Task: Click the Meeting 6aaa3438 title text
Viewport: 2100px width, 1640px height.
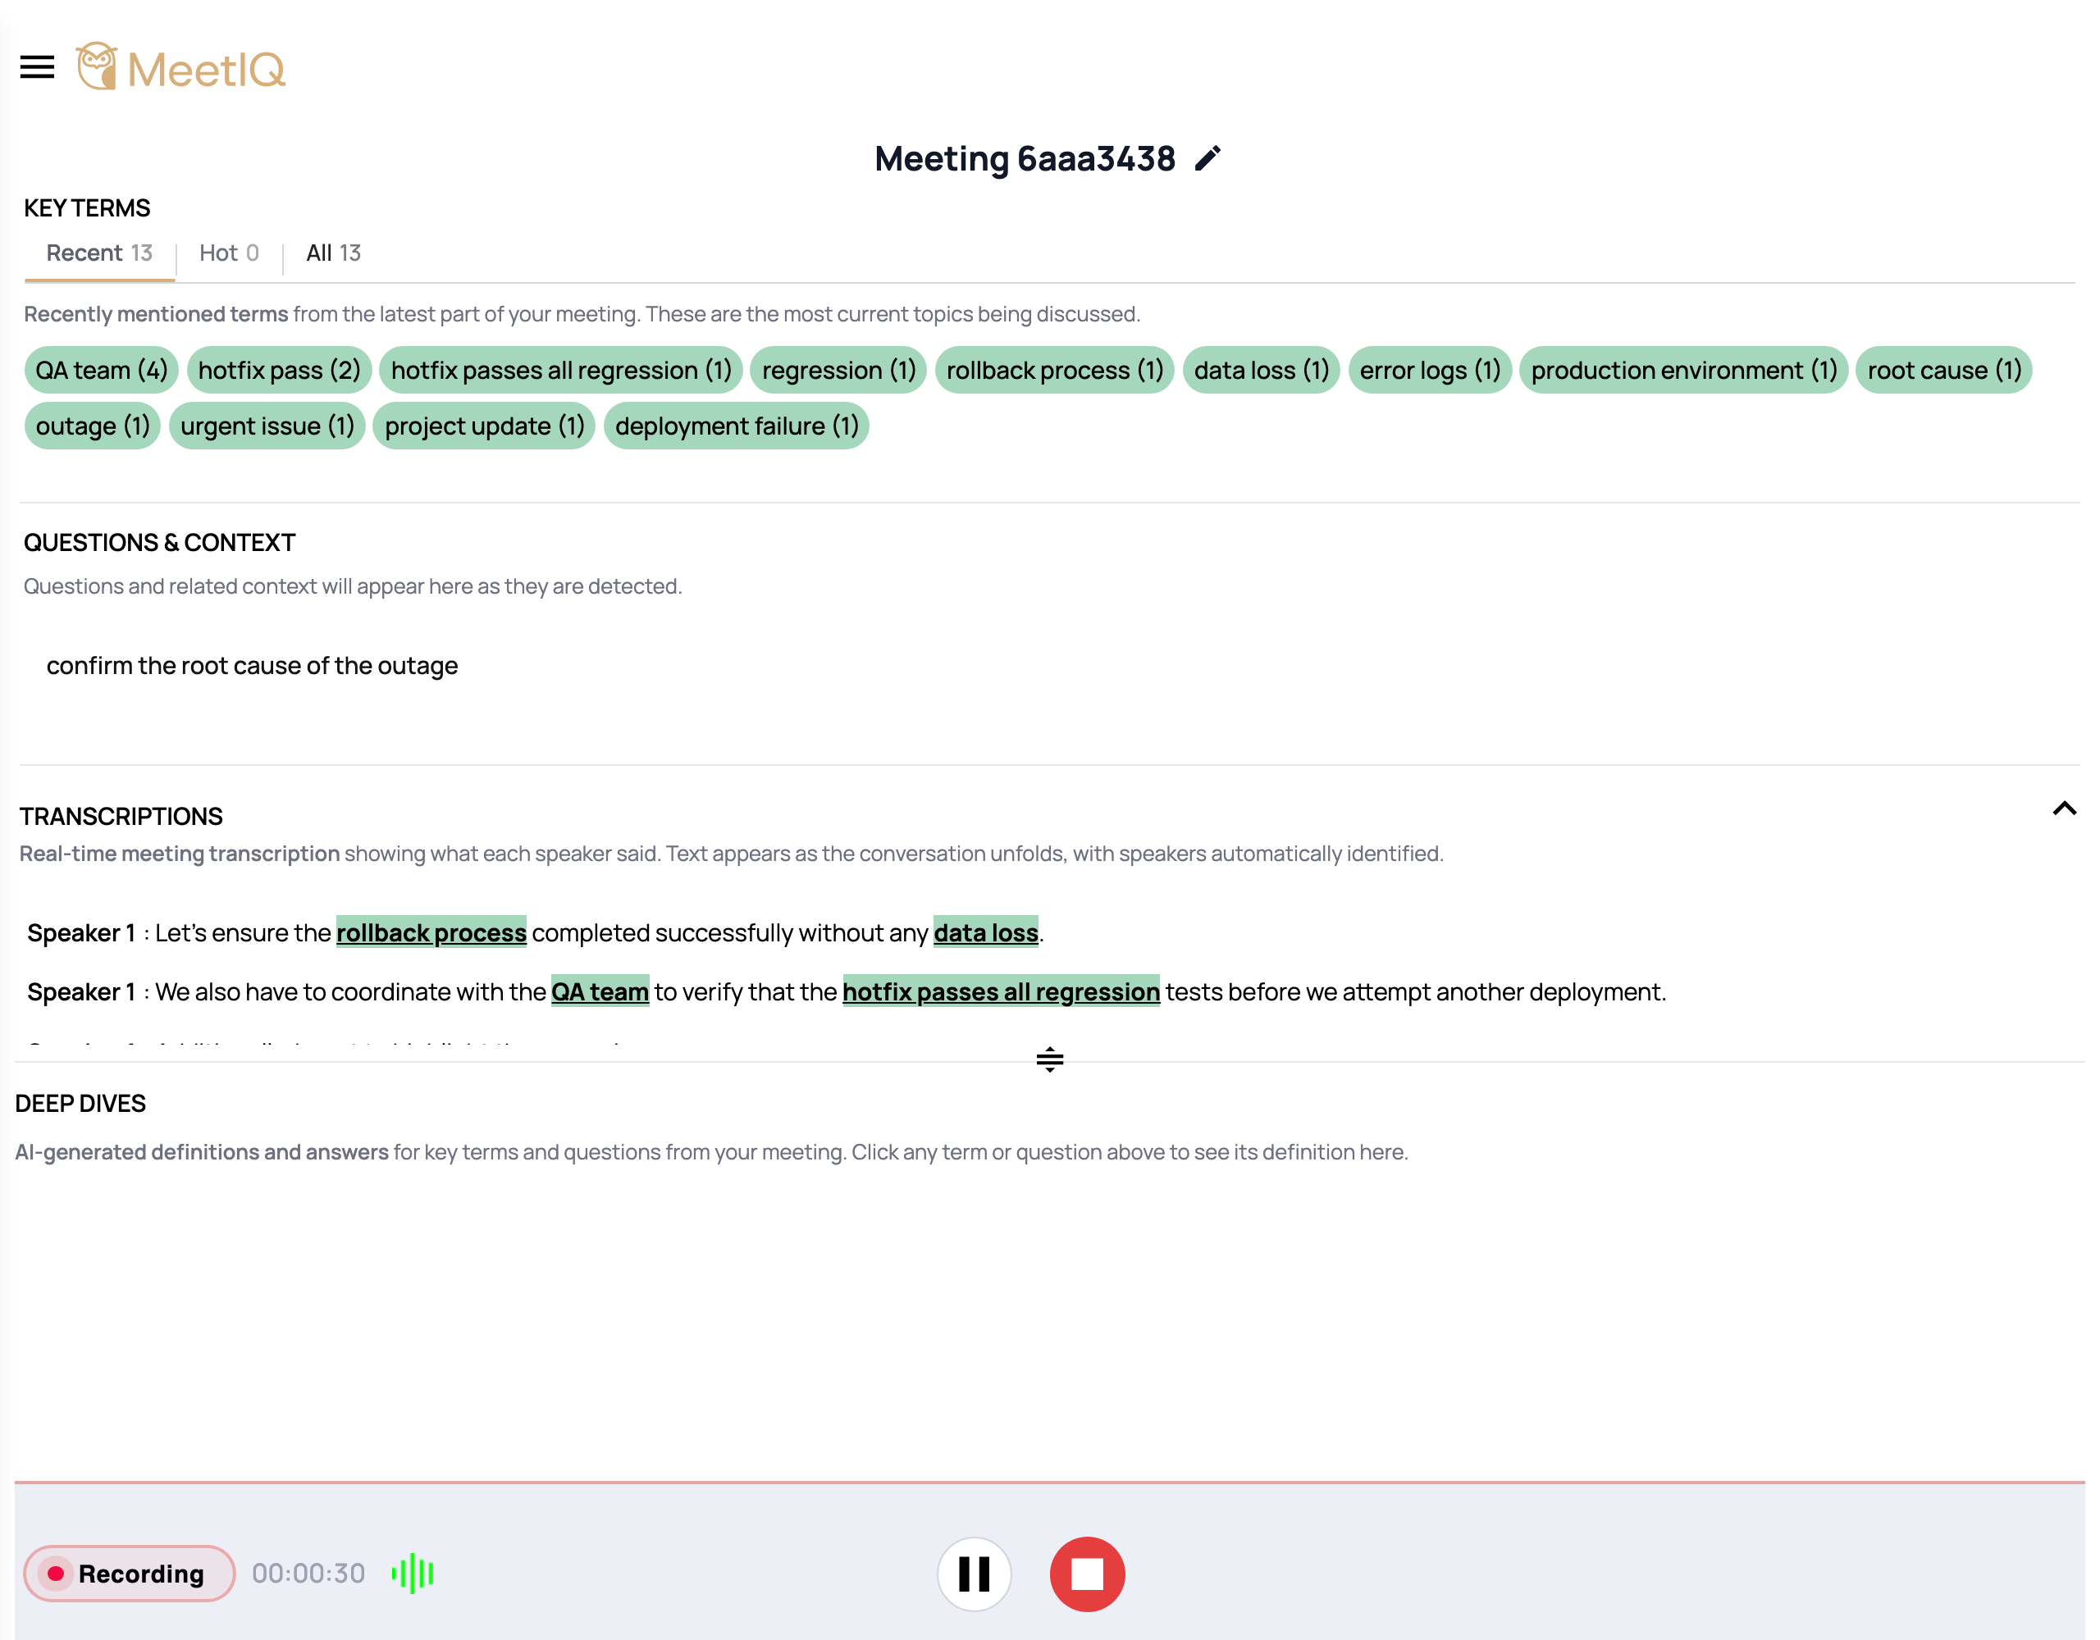Action: click(x=1025, y=158)
